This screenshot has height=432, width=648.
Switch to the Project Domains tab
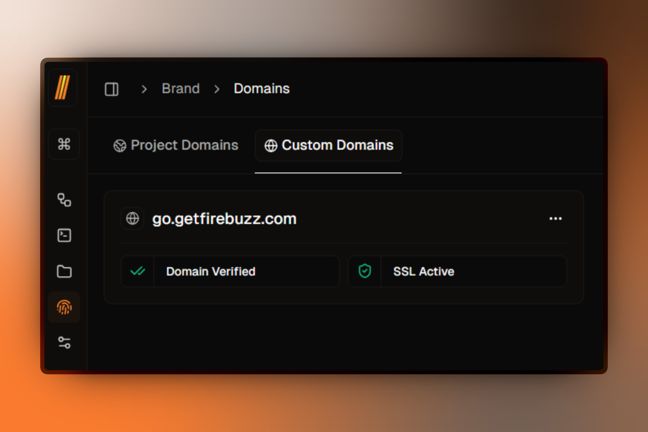tap(176, 145)
